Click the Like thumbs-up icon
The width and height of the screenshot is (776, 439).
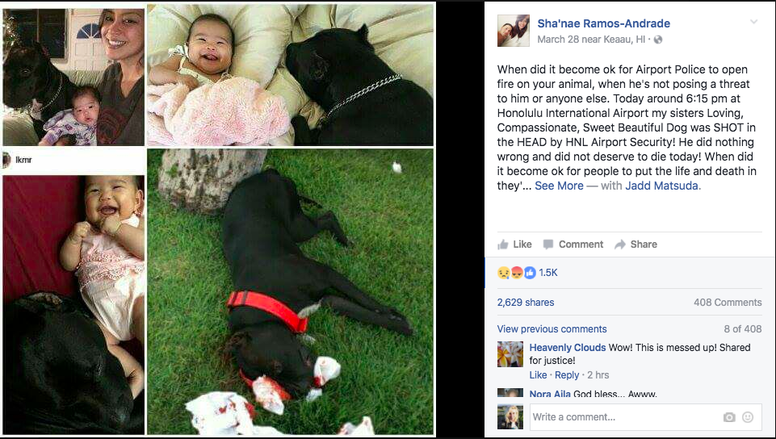(503, 245)
